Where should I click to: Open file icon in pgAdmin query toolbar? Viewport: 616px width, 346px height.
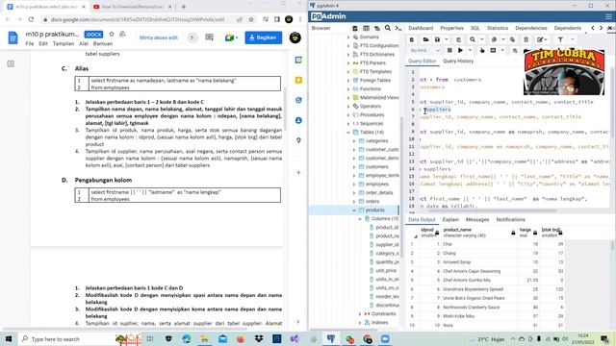pos(425,39)
